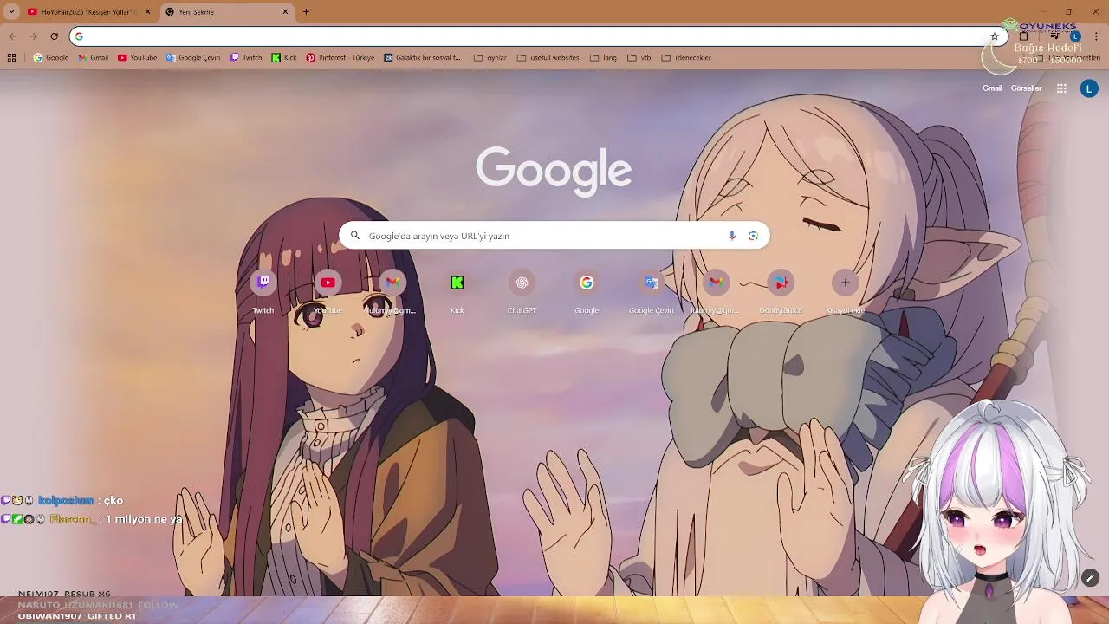Expand the tab search dropdown arrow
This screenshot has width=1109, height=624.
tap(11, 12)
